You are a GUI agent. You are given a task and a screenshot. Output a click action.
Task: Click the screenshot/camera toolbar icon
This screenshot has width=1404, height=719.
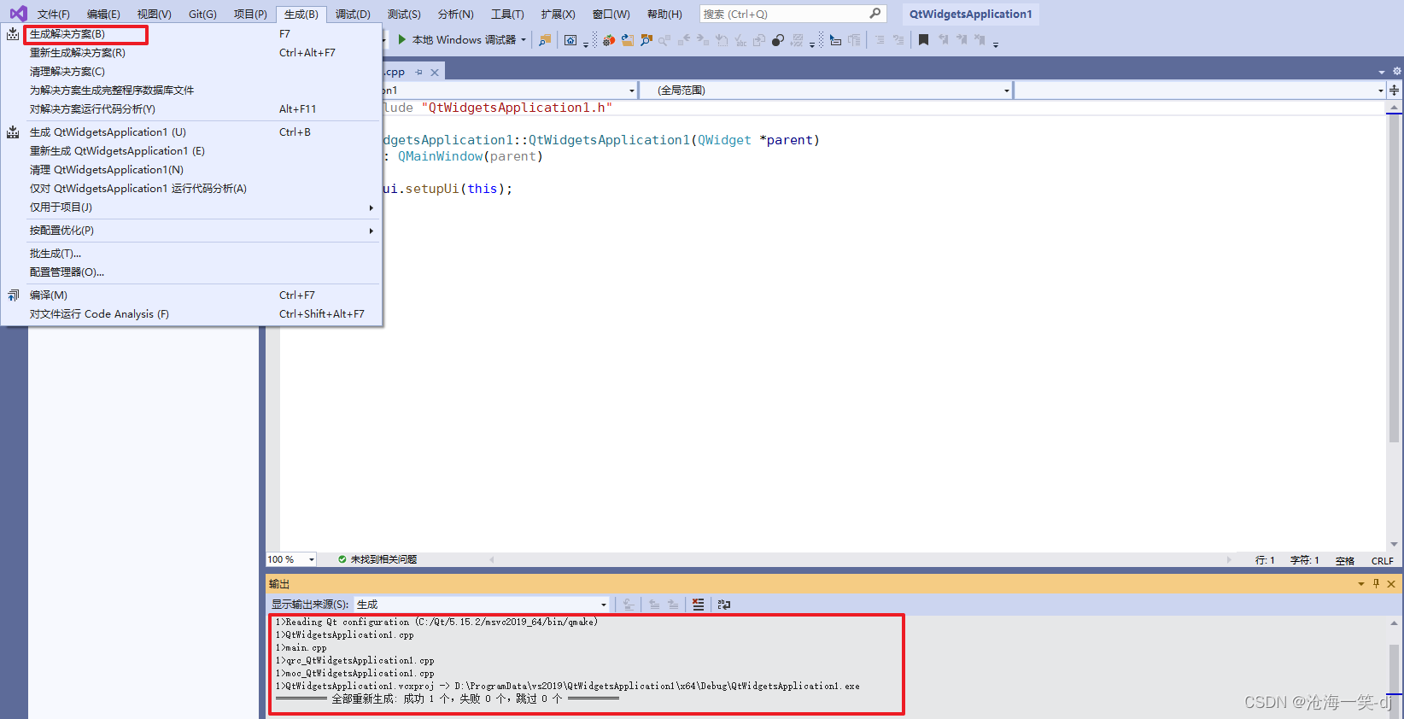click(x=570, y=40)
